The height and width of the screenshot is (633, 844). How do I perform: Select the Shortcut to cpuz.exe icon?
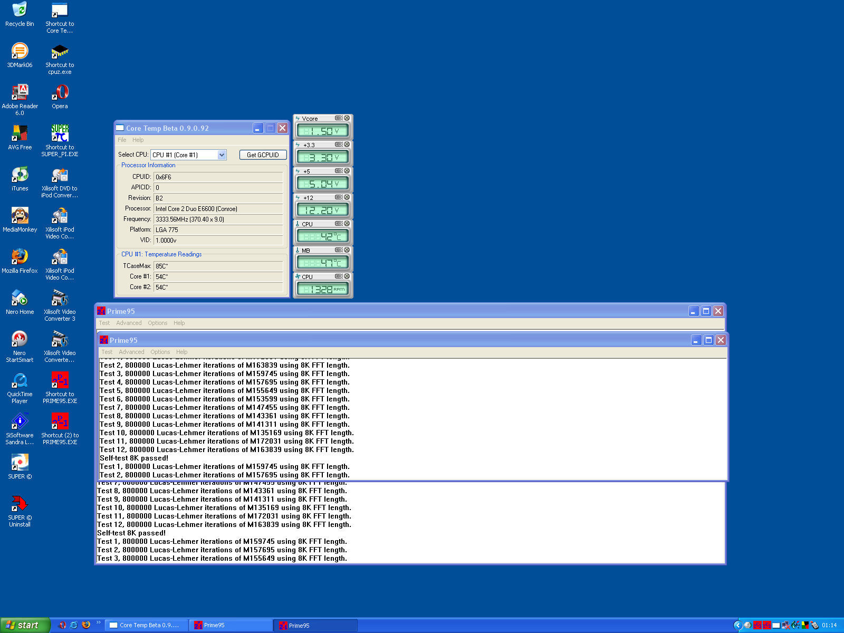point(60,59)
